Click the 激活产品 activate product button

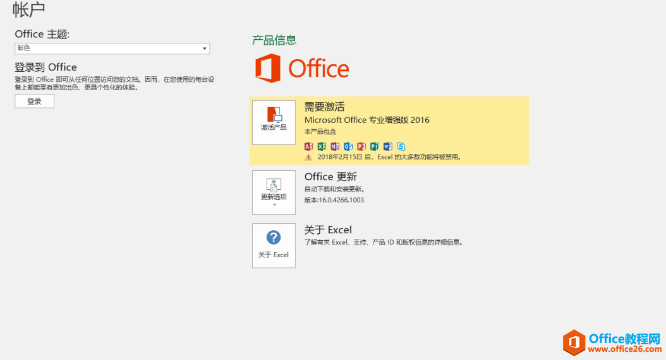[274, 122]
